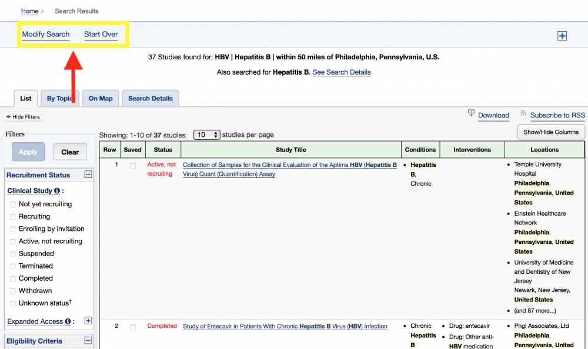588x349 pixels.
Task: Open the Study of Entecavir study title
Action: 285,326
